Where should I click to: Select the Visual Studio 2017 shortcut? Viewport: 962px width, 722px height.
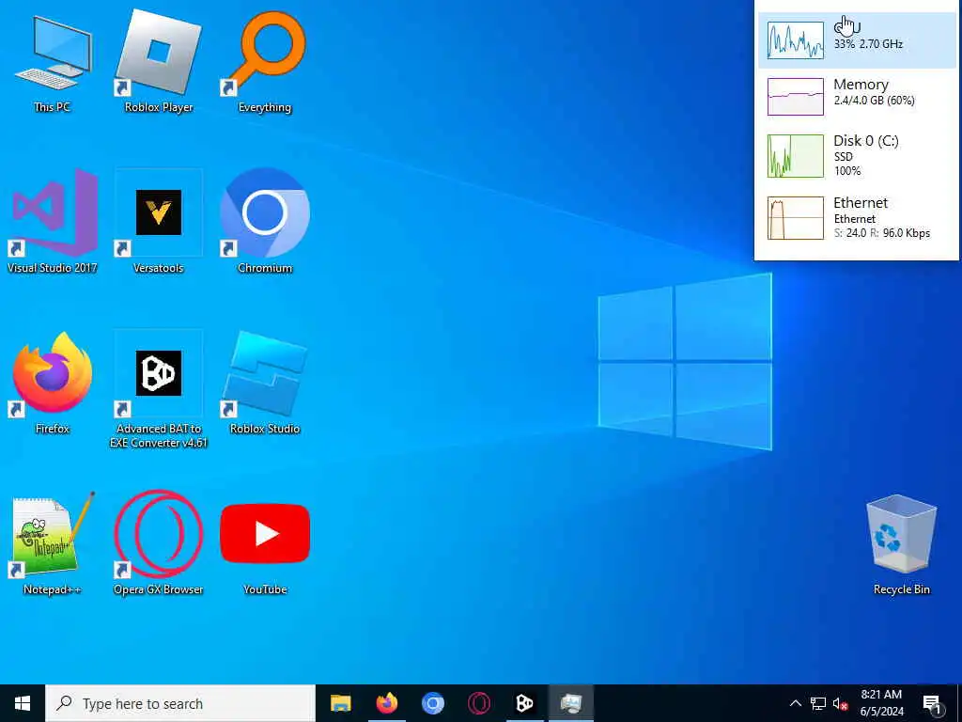53,222
